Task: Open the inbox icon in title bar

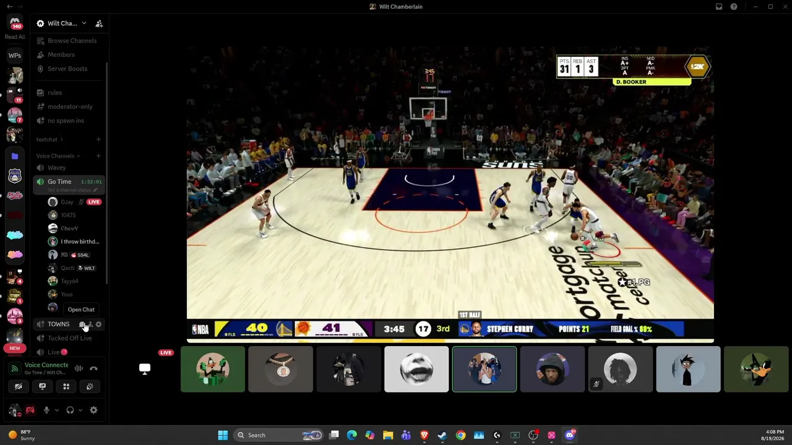Action: coord(719,7)
